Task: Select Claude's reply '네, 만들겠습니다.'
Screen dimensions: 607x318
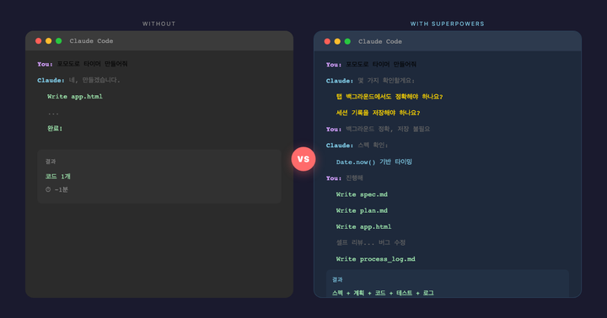Action: tap(94, 80)
